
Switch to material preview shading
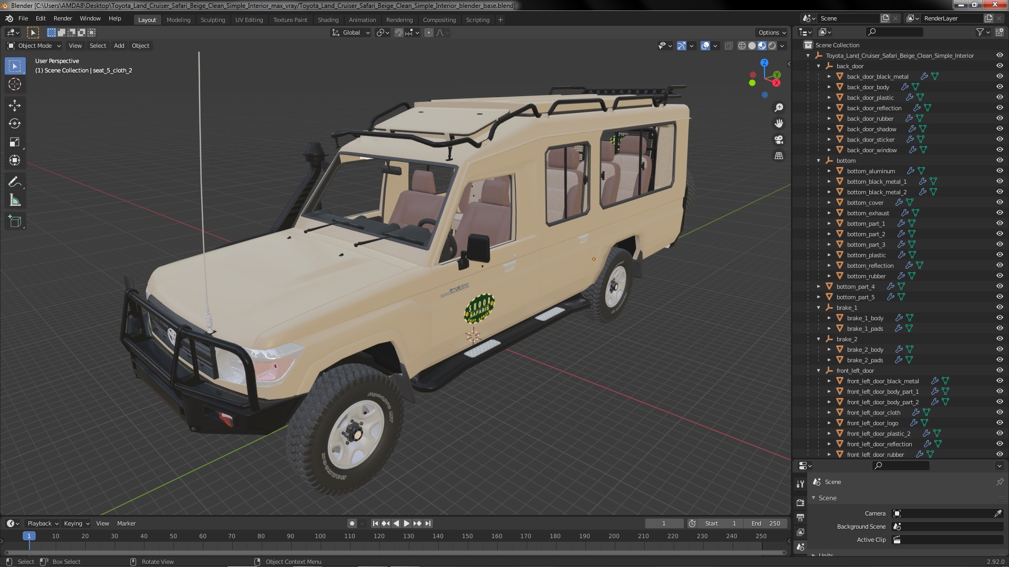(x=762, y=46)
